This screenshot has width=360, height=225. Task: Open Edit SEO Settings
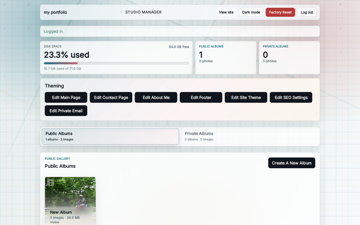[x=291, y=97]
